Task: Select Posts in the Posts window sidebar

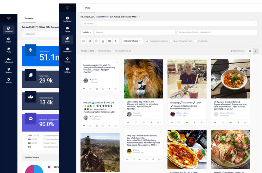Action: pos(67,40)
